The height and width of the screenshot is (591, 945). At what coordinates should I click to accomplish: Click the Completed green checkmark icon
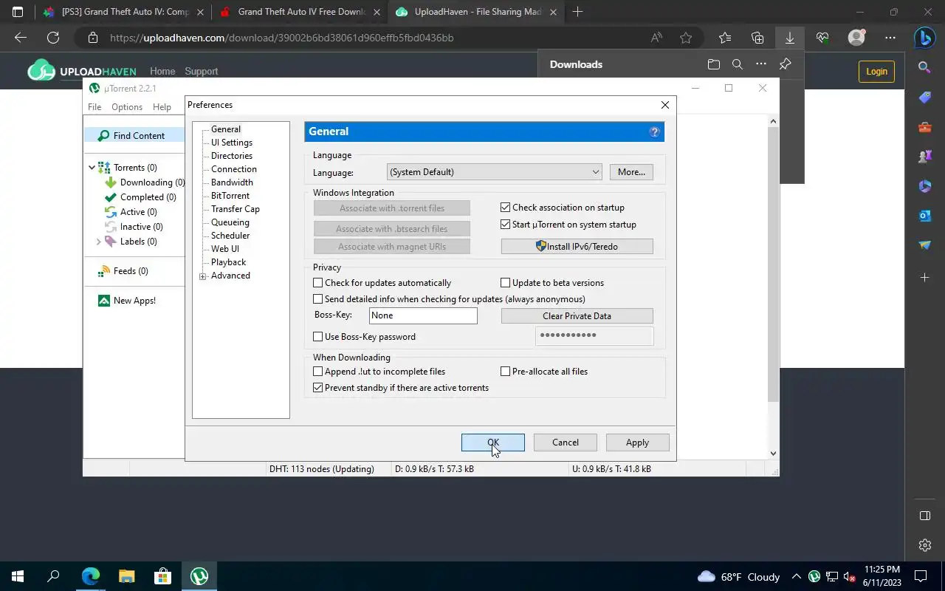click(111, 197)
